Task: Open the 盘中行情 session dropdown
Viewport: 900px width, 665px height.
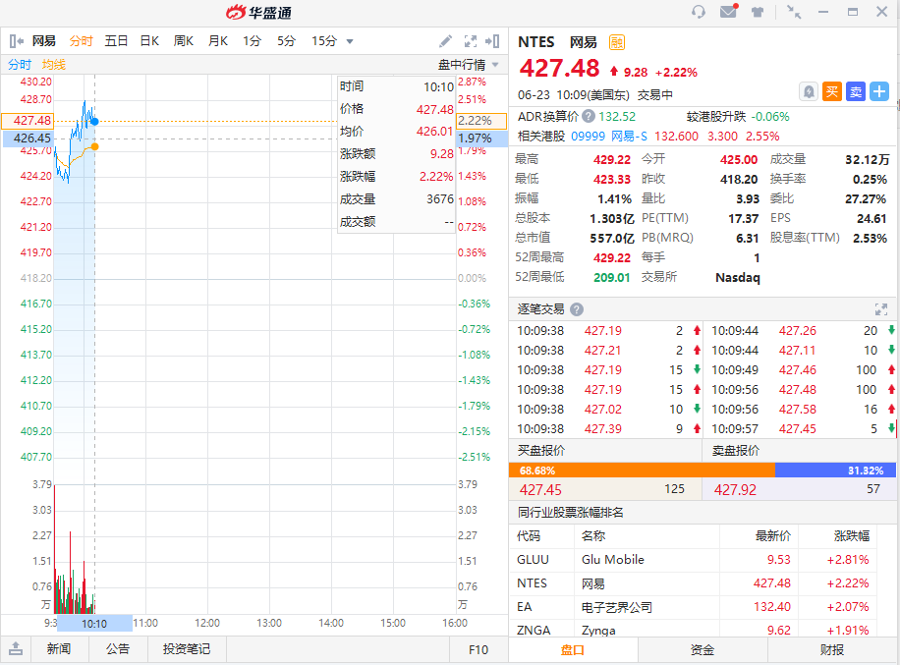Action: [469, 65]
